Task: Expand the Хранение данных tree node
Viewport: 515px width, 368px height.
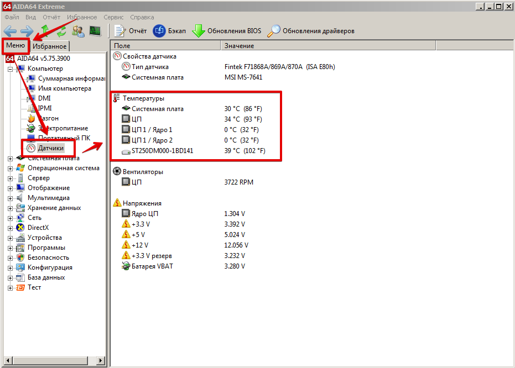Action: 10,208
